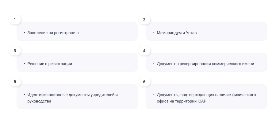Screen dimensions: 276x124
Task: Click bullet before 'Идентификационные документы учредителей'
Action: tap(24, 95)
